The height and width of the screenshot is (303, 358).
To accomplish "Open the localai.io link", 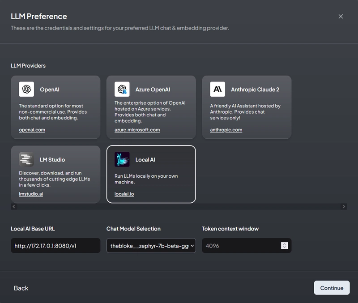I will [124, 194].
